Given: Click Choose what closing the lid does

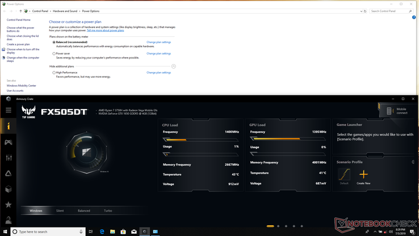Looking at the screenshot, I should (23, 37).
